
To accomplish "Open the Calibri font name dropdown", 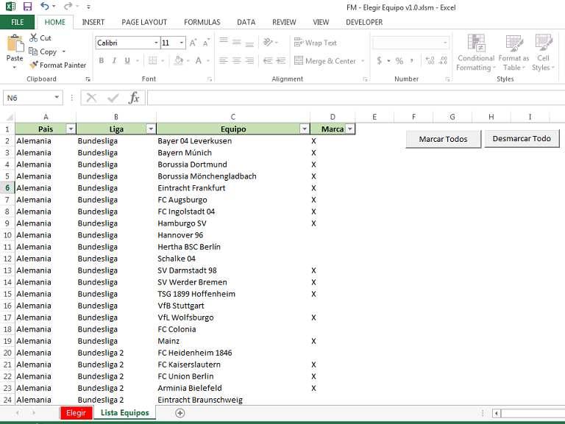I will (x=156, y=43).
